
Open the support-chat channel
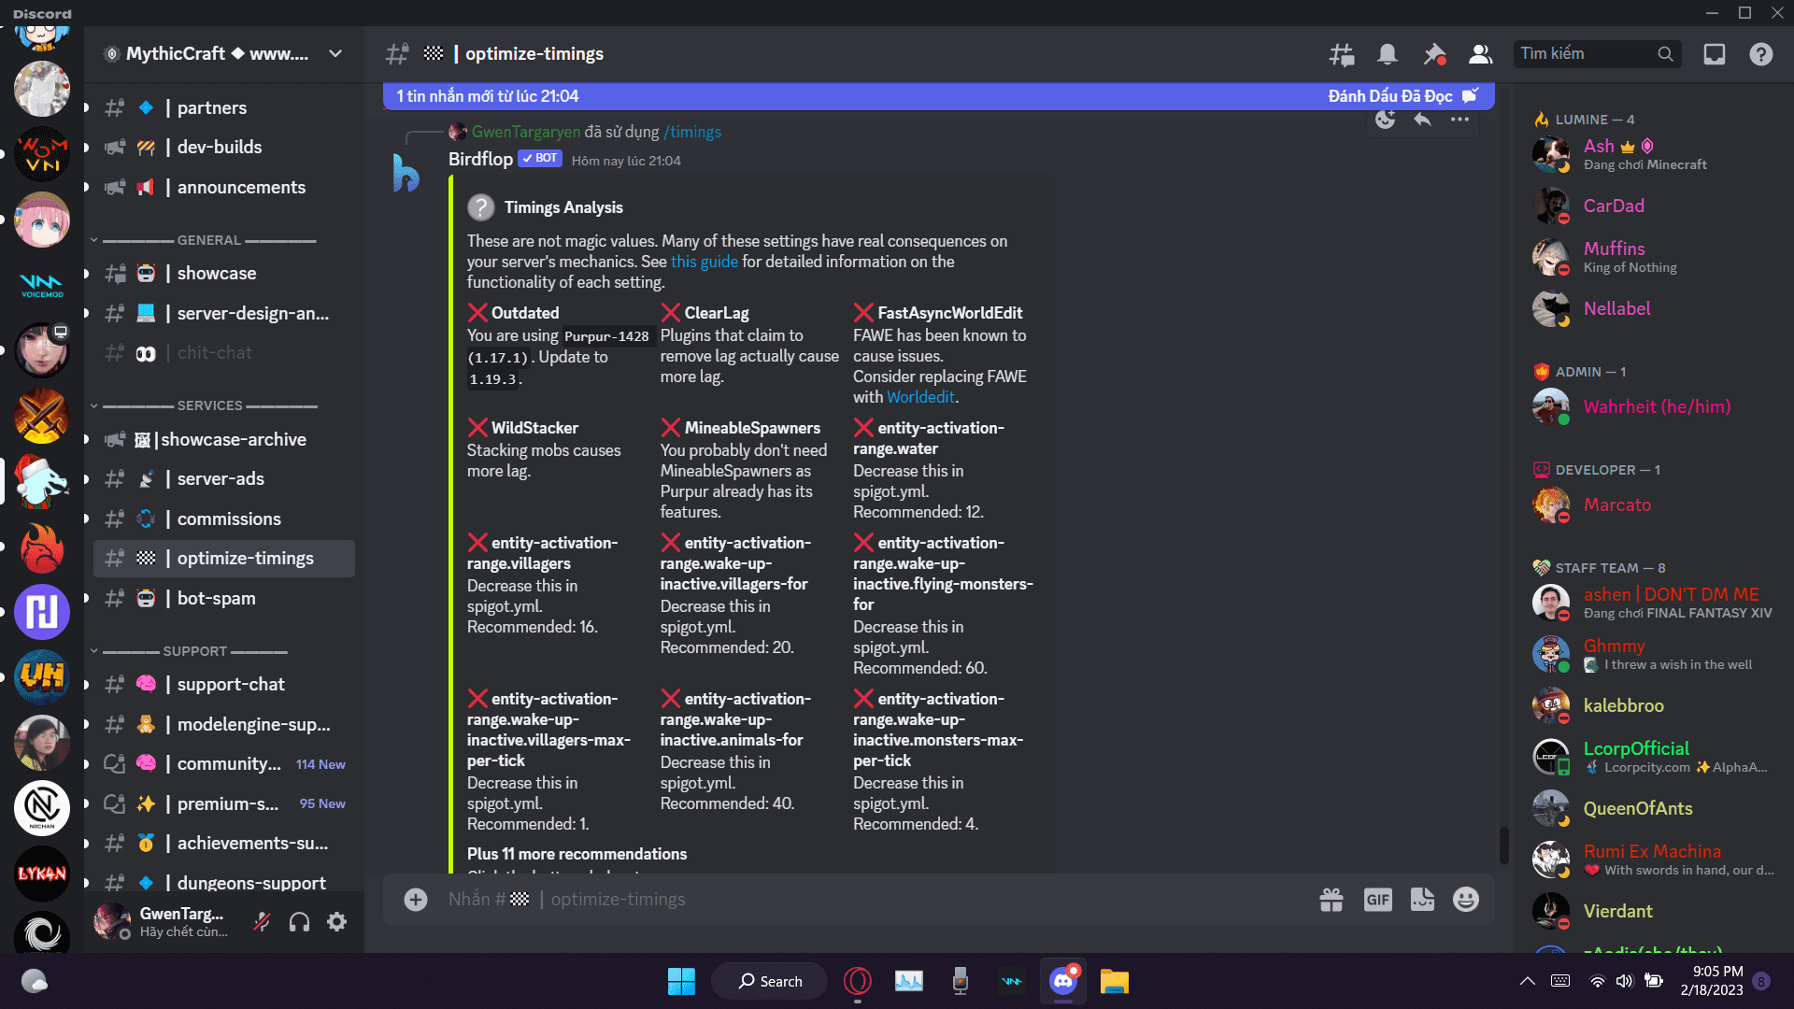(x=231, y=684)
